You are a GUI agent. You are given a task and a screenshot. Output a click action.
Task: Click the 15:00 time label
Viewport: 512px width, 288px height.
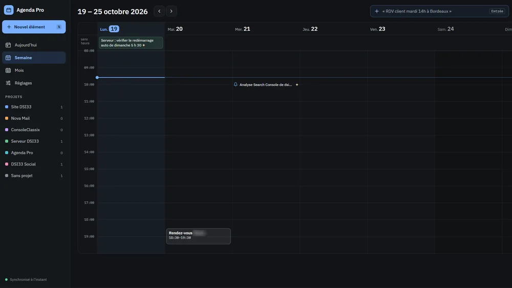tap(89, 169)
